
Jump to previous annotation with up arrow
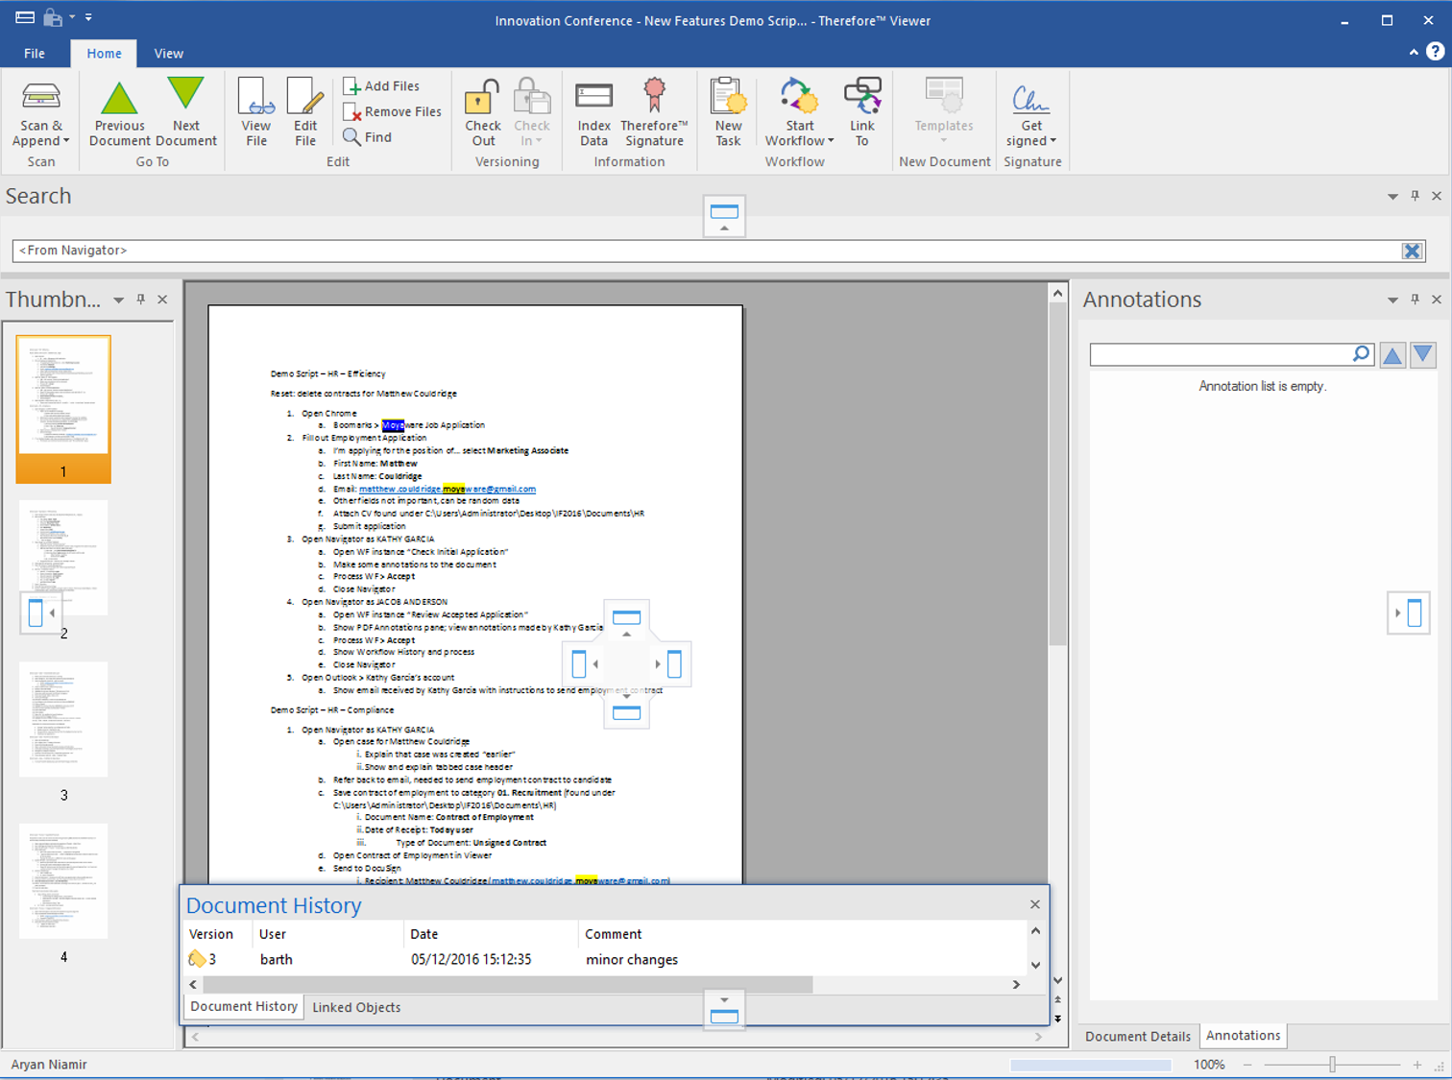(1391, 355)
